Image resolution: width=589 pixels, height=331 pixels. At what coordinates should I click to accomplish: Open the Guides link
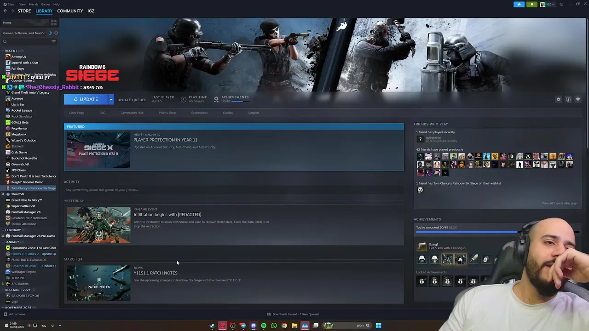(x=228, y=113)
